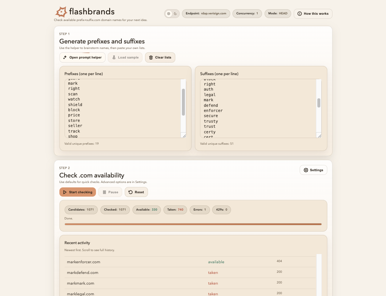Viewport: 386px width, 296px height.
Task: Click the available link for markenforcer.com
Action: 216,262
